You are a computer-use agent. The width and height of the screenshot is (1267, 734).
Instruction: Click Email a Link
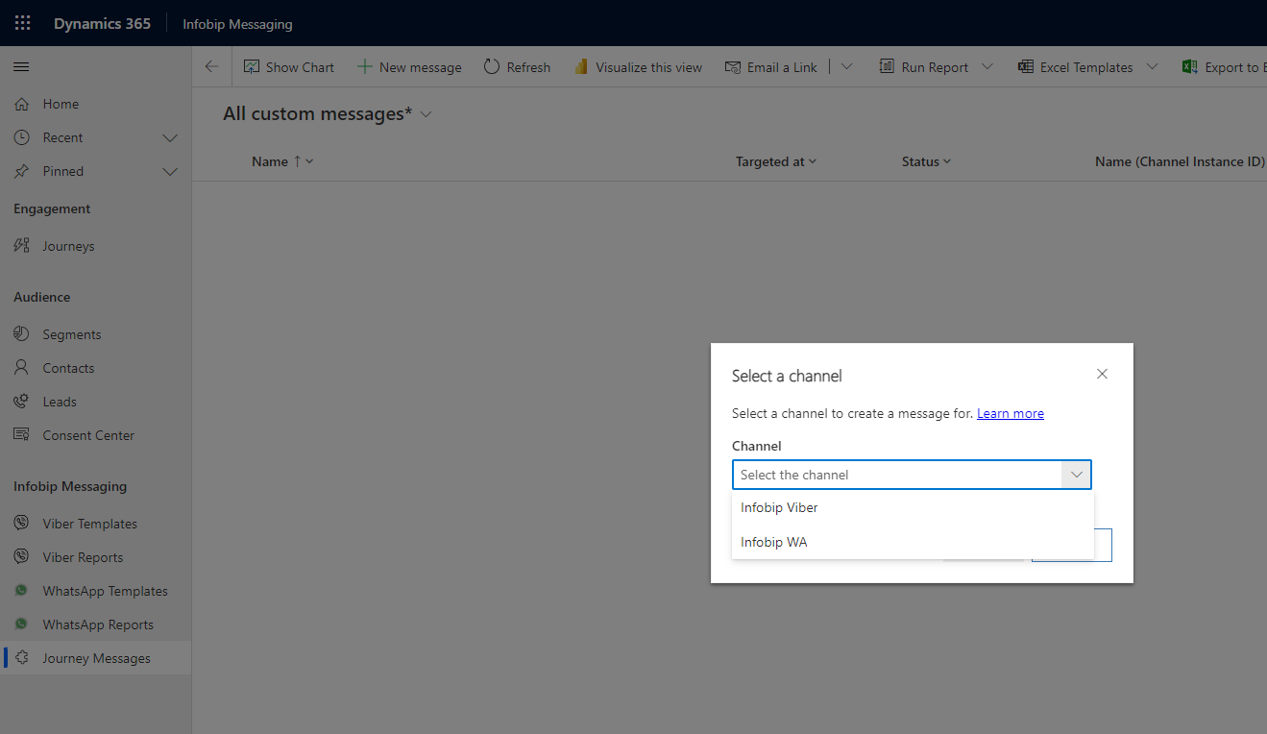click(x=771, y=66)
